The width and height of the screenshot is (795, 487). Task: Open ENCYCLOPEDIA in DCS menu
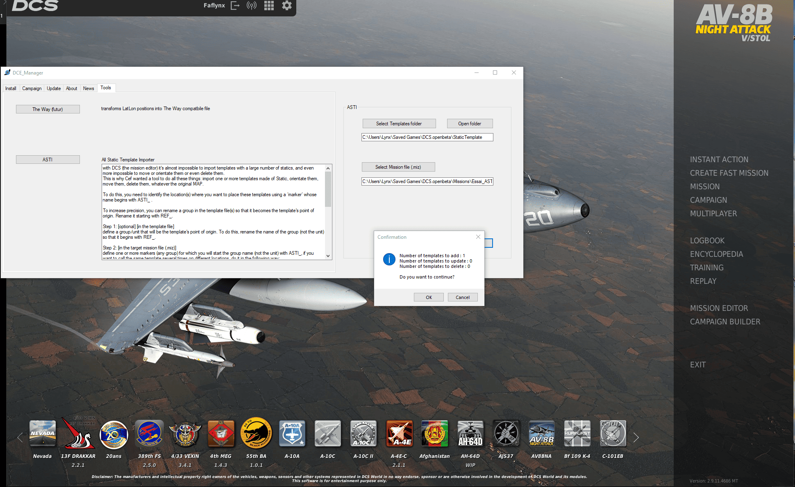pyautogui.click(x=717, y=254)
